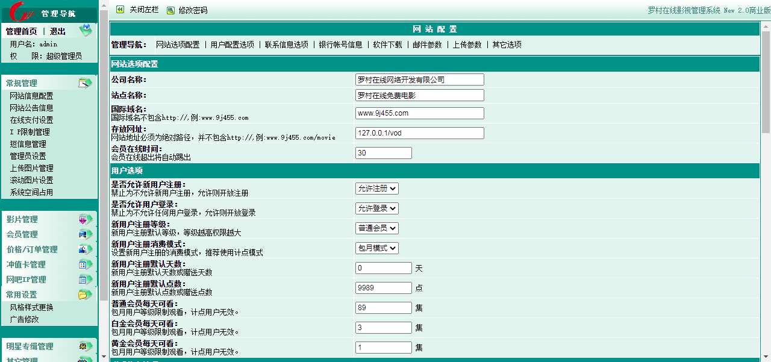This screenshot has height=362, width=771.
Task: Click the 会员在线时间 input field
Action: coord(384,153)
